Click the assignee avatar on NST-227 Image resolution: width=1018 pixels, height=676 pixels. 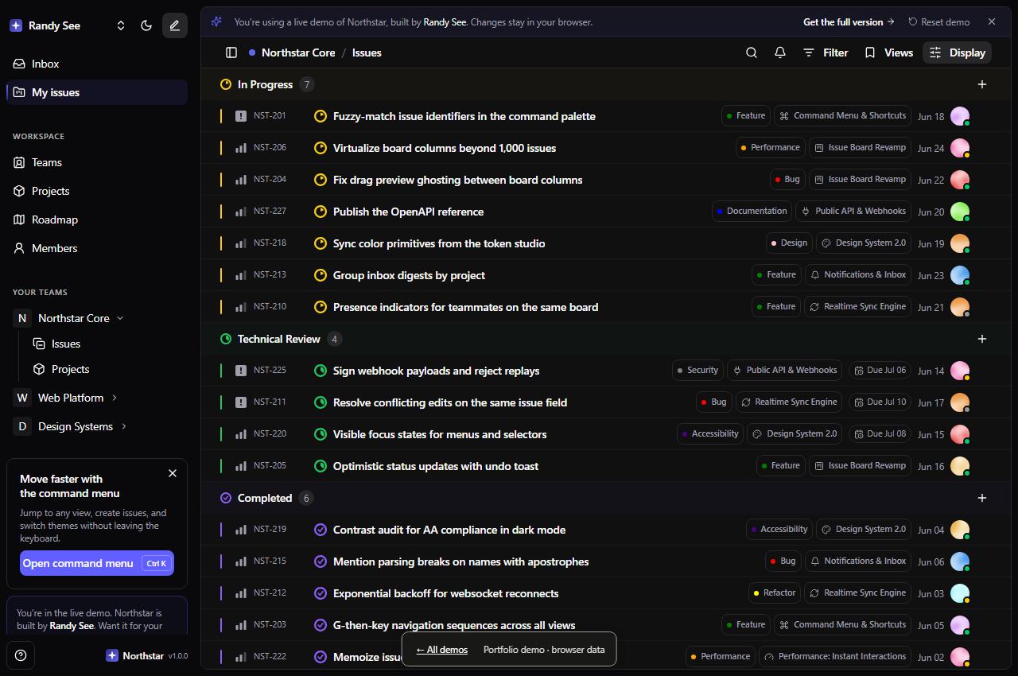(960, 212)
